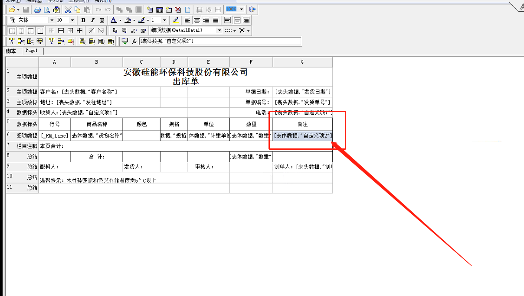Open the font color arrow dropdown
524x296 pixels.
(120, 20)
